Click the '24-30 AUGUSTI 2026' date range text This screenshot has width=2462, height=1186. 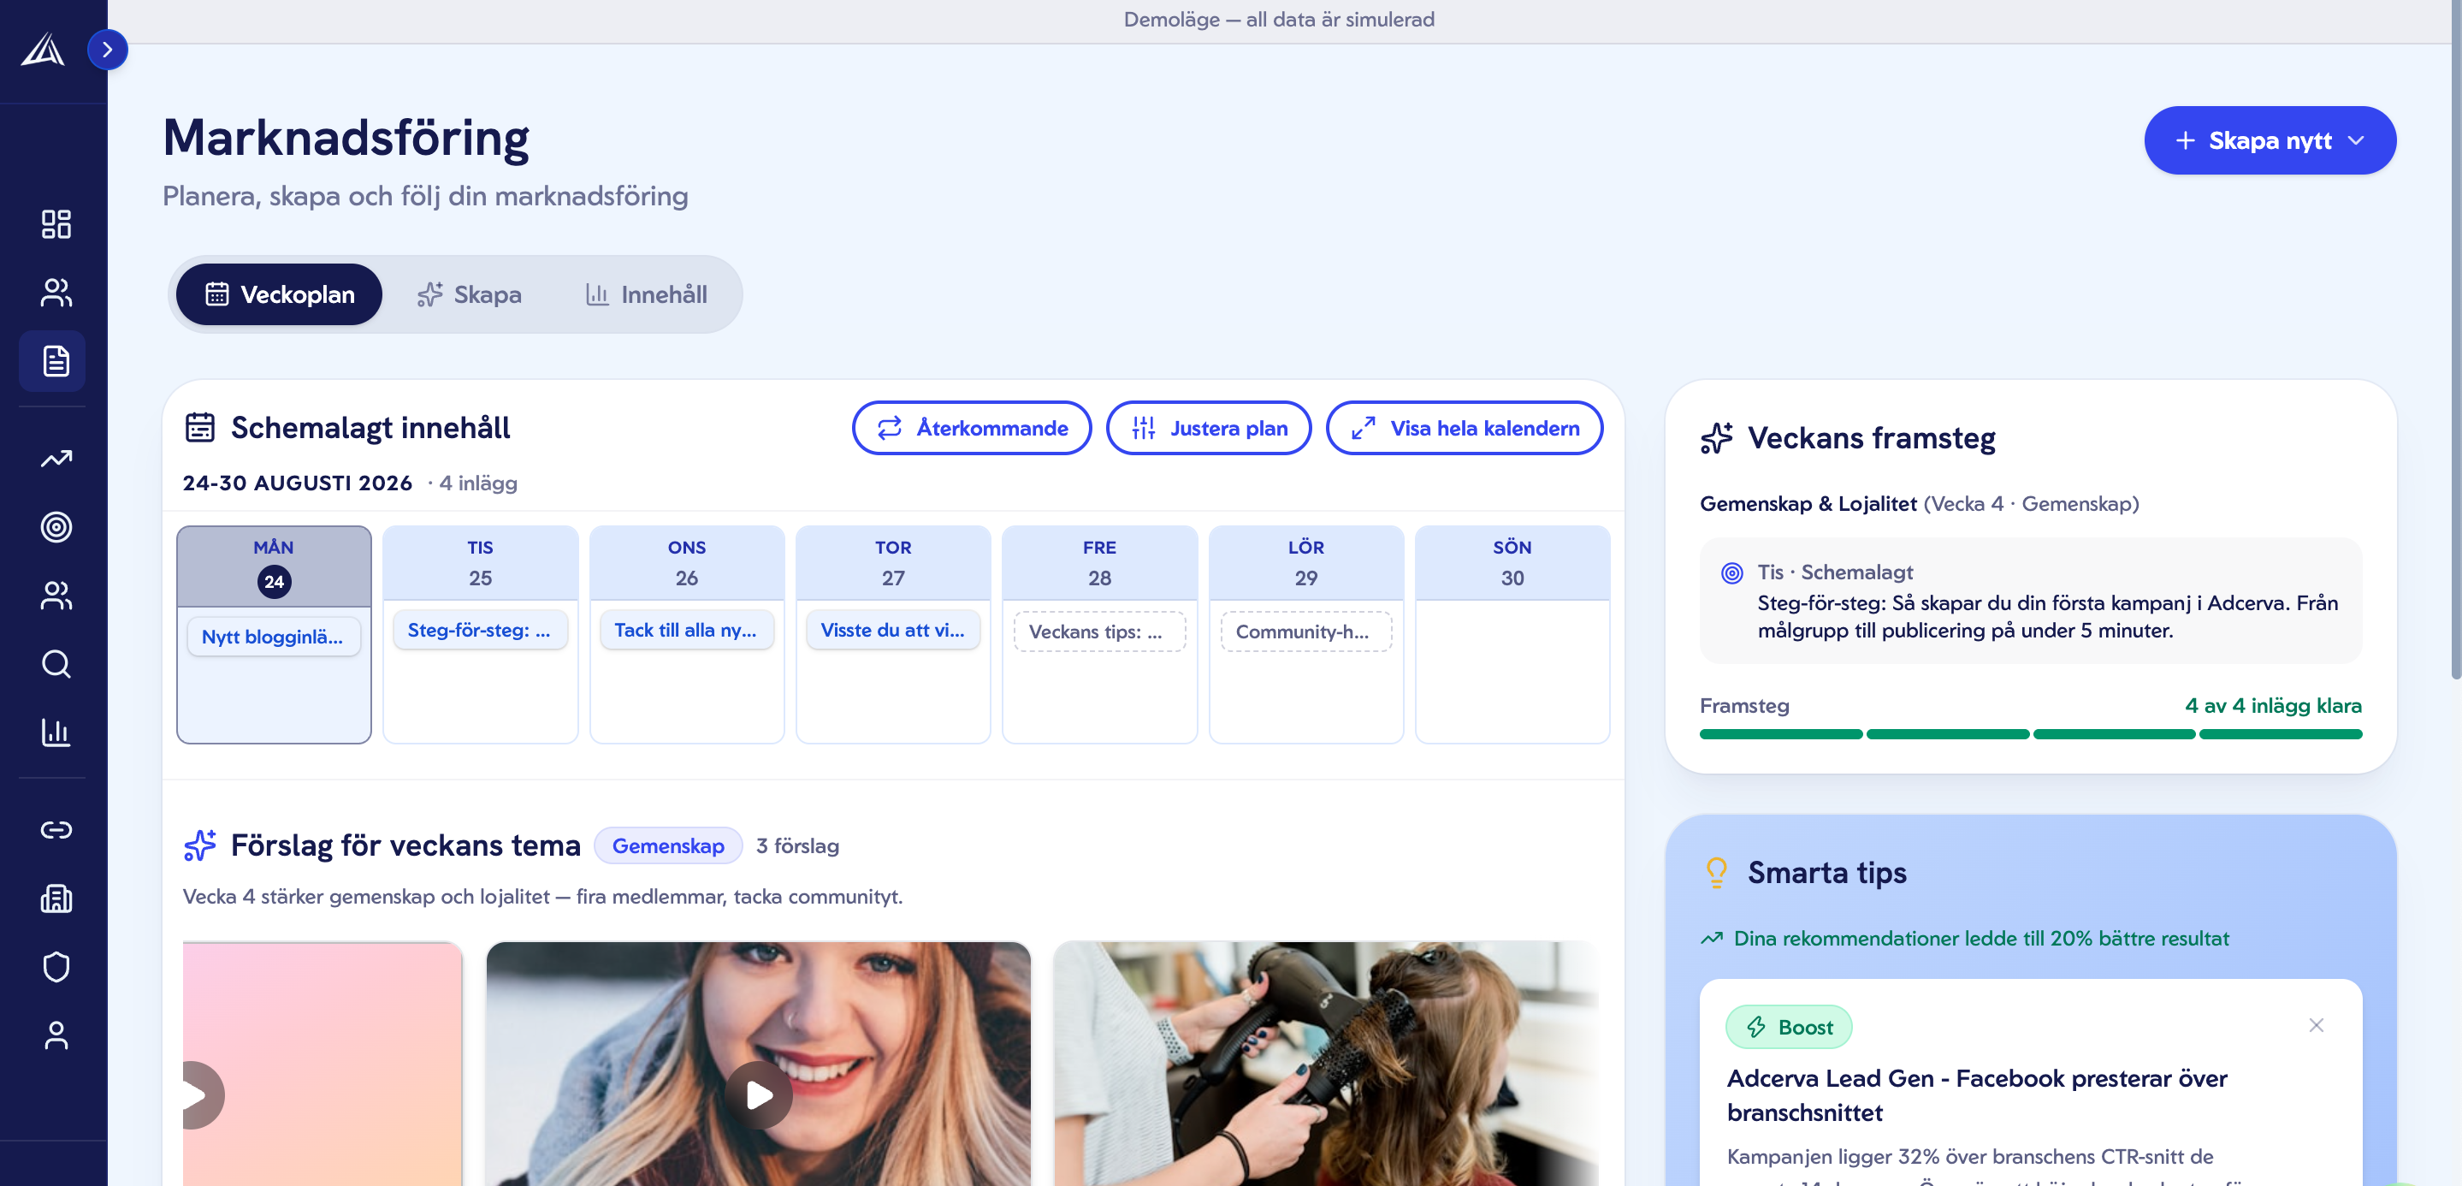click(x=297, y=483)
